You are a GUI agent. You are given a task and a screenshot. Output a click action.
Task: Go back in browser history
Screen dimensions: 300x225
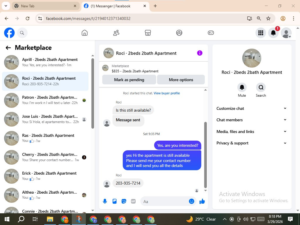coord(6,18)
